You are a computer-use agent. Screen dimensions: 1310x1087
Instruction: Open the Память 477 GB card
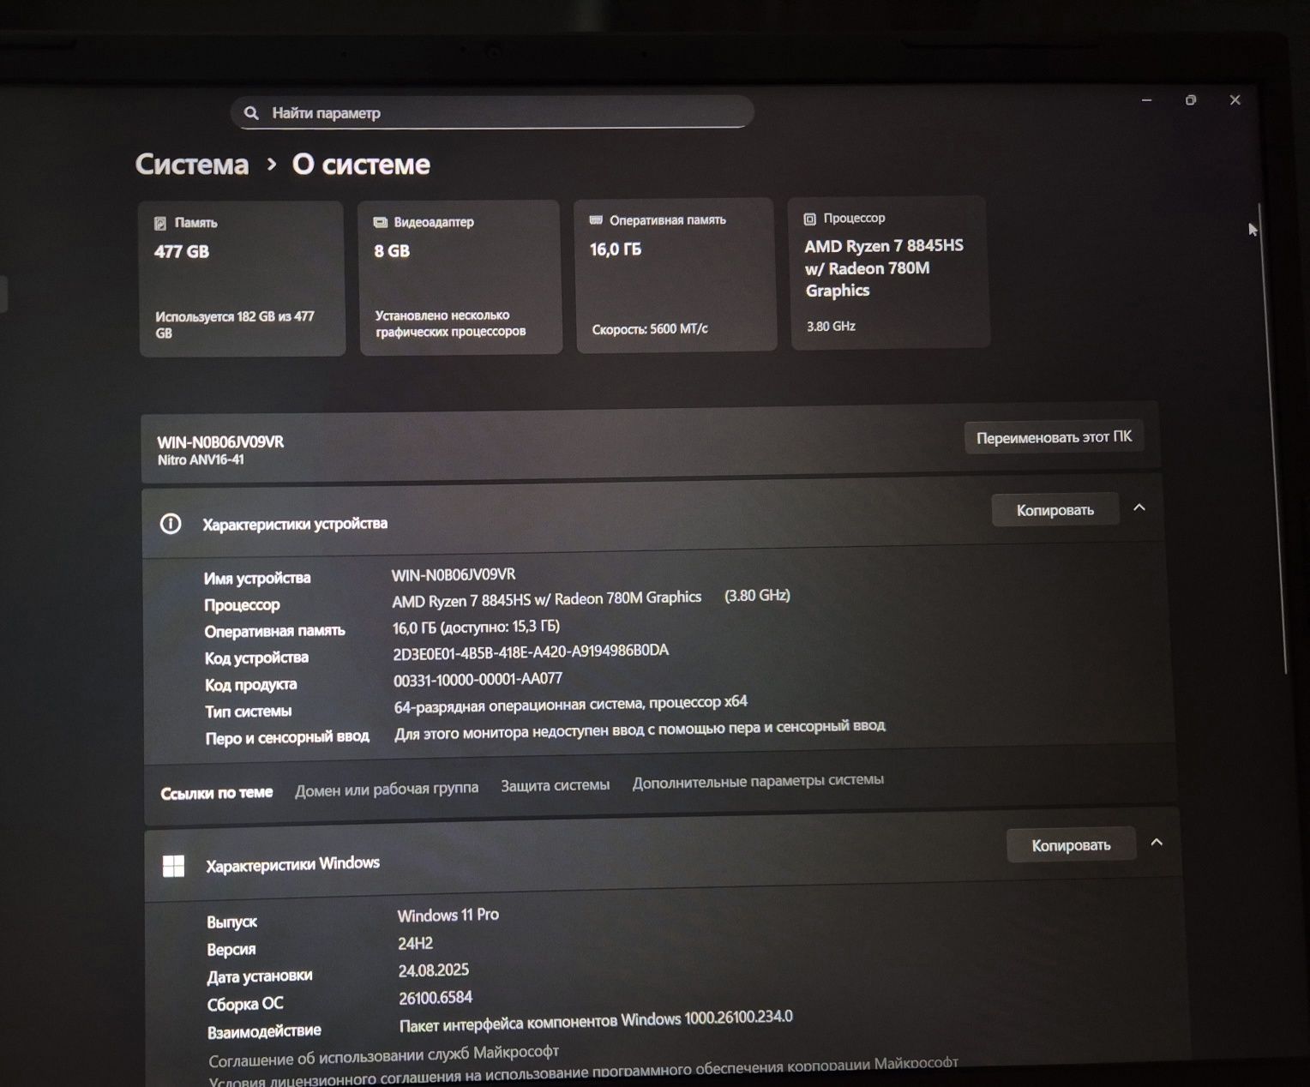[x=242, y=279]
